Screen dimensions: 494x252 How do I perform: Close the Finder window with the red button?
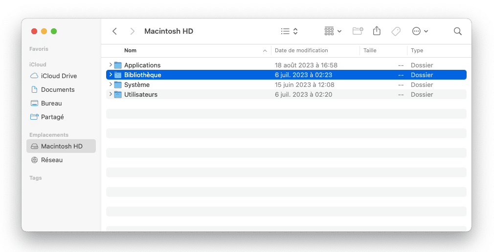tap(34, 31)
